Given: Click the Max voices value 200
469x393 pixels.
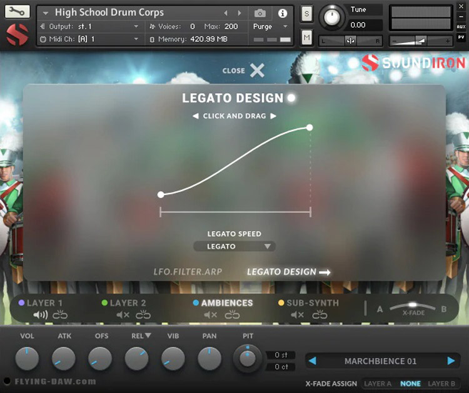Looking at the screenshot, I should click(x=231, y=27).
